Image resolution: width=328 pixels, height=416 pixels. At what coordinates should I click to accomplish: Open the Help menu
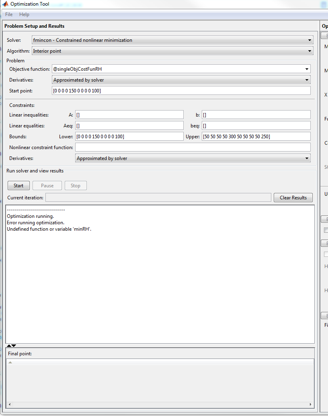pos(24,14)
